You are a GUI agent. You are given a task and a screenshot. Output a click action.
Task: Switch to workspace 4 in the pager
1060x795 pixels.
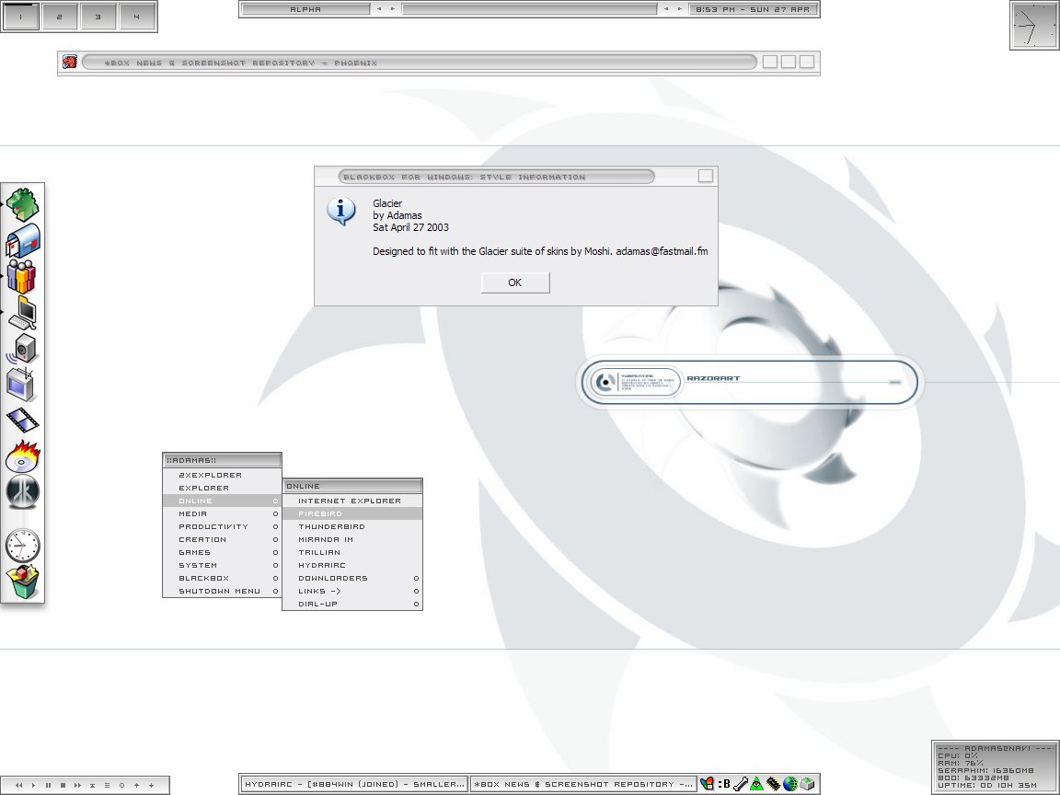136,17
